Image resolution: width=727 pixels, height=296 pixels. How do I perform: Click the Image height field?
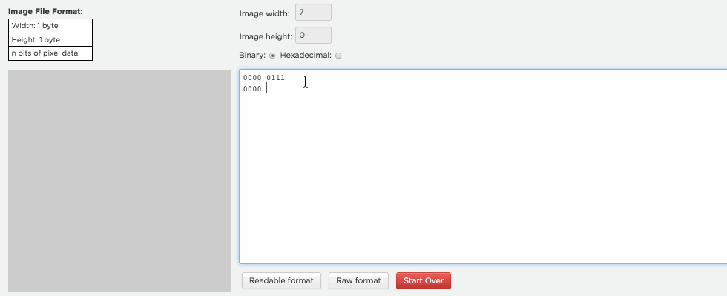[313, 36]
